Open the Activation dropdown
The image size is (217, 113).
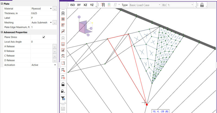[x=55, y=65]
